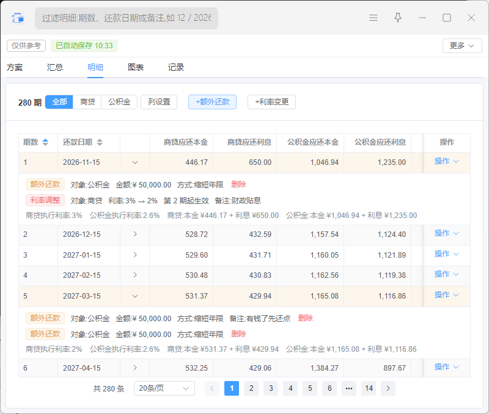Viewport: 489px width, 414px height.
Task: Click 公积金应还利息 column header
Action: [380, 142]
